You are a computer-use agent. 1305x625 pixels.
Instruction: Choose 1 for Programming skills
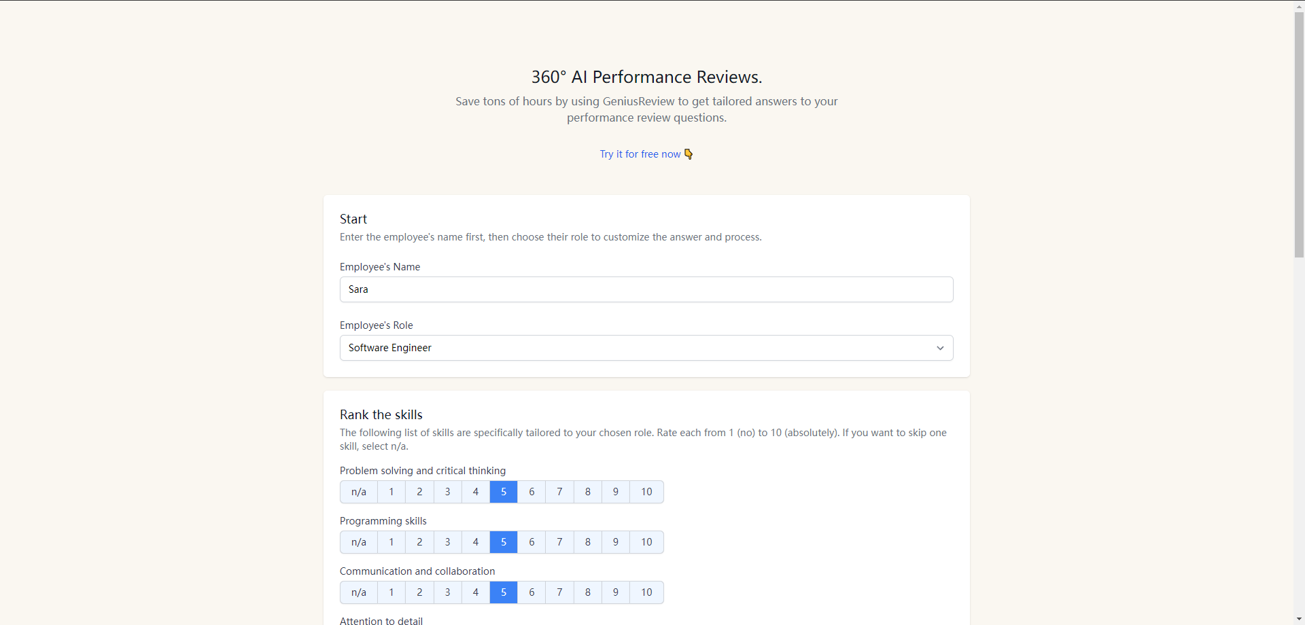click(391, 542)
